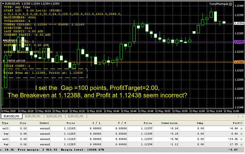
Task: Click the buy row with size 0.16
Action: pyautogui.click(x=122, y=145)
